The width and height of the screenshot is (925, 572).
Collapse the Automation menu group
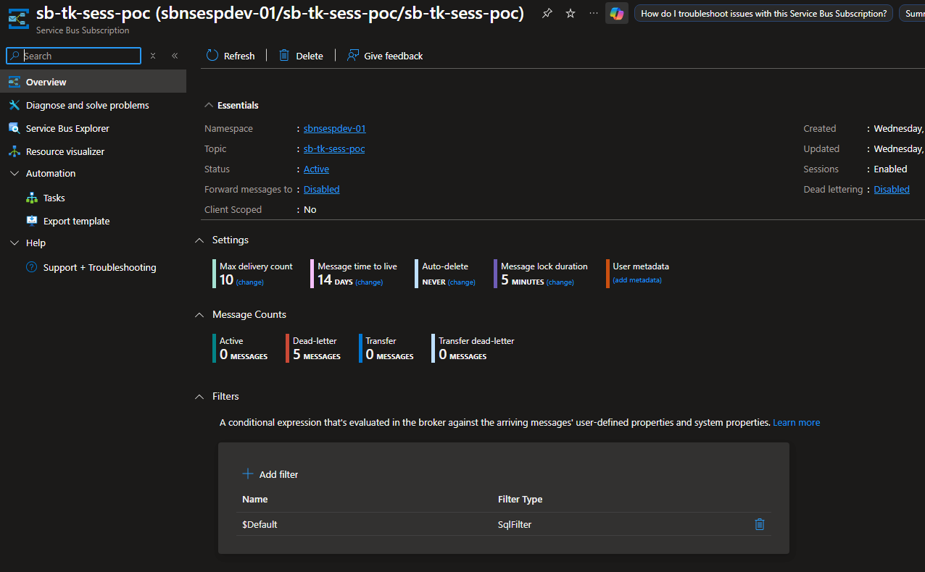coord(14,173)
